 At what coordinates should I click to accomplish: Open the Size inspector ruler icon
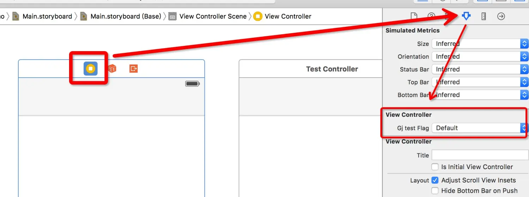(x=484, y=16)
